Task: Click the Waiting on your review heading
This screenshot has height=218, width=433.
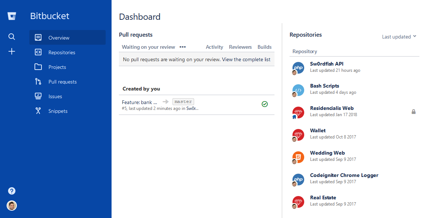Action: click(x=149, y=47)
